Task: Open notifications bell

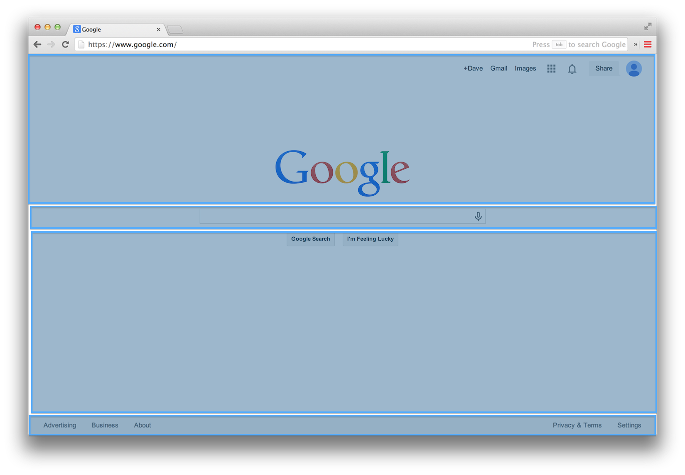Action: [572, 69]
